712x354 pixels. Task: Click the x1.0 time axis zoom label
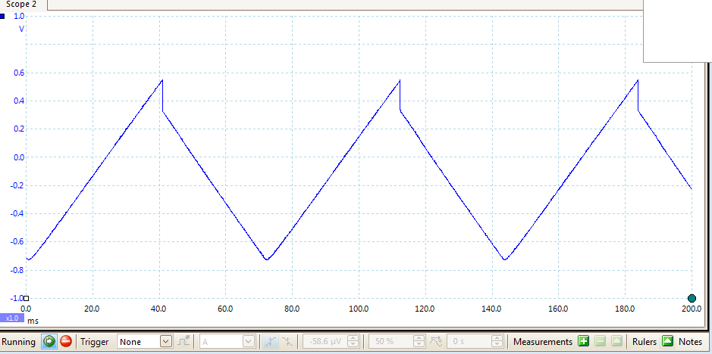tap(12, 318)
